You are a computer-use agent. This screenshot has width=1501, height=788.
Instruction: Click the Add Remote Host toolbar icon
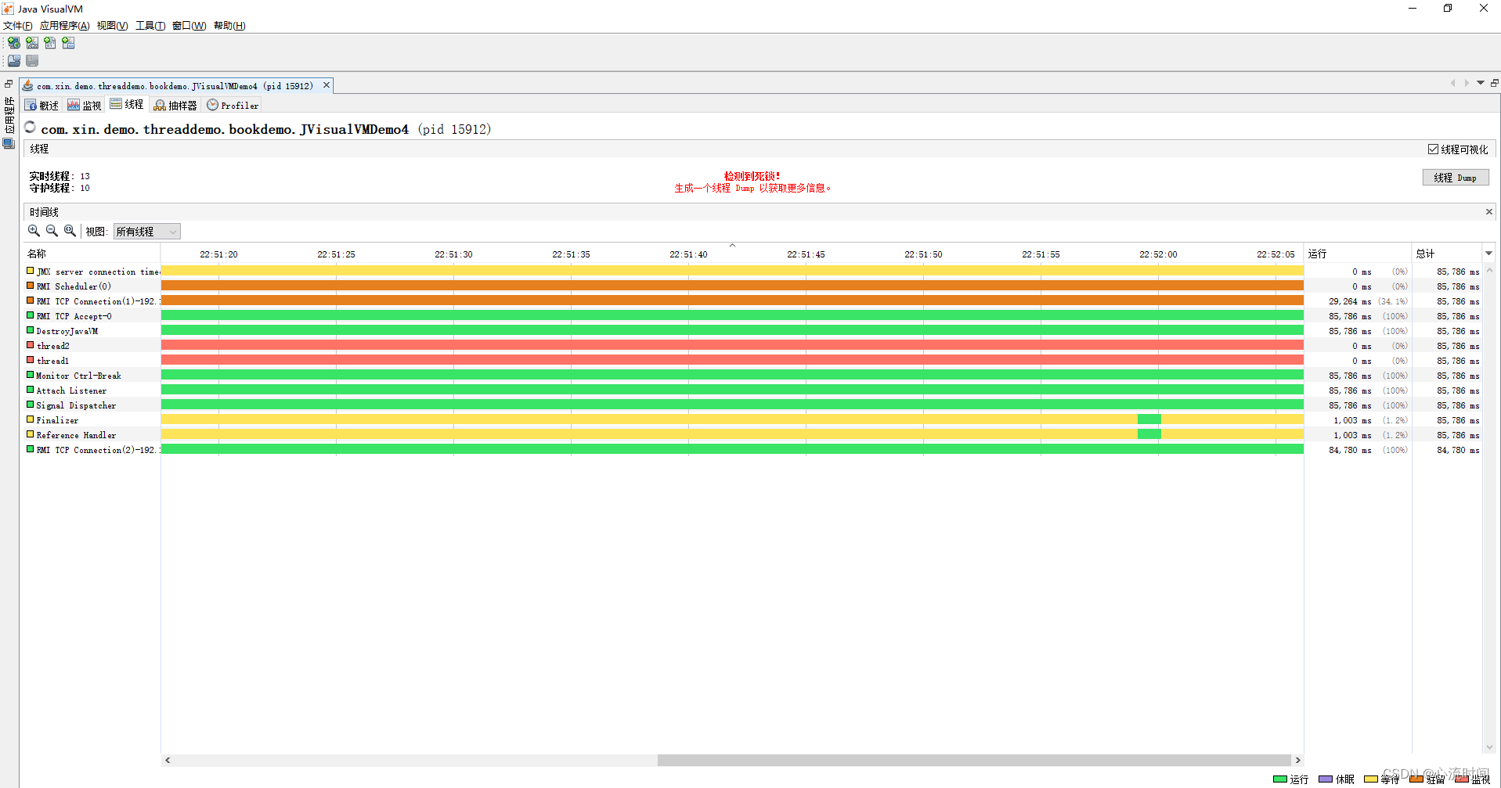click(13, 43)
